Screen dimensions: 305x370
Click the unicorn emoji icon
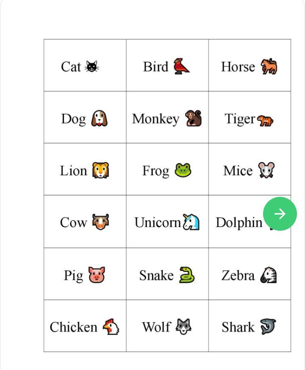point(191,222)
